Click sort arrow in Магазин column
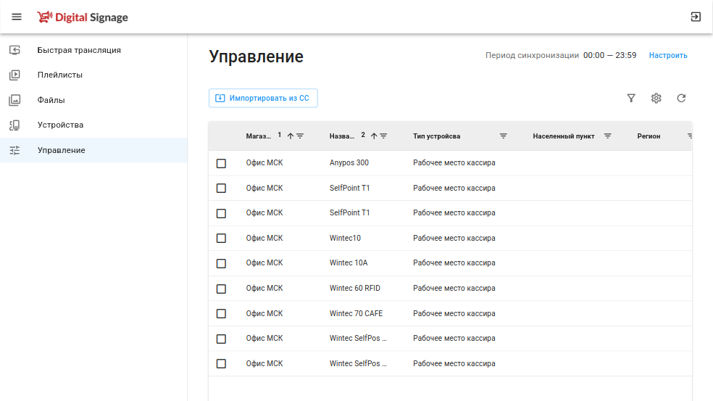Viewport: 713px width, 401px height. coord(290,136)
